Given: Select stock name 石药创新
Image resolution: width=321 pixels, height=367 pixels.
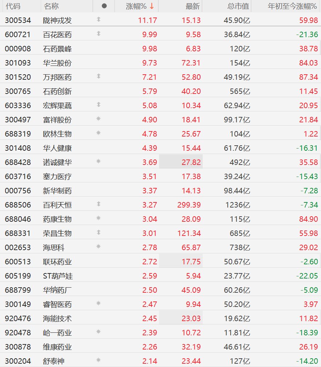Looking at the screenshot, I should point(58,91).
